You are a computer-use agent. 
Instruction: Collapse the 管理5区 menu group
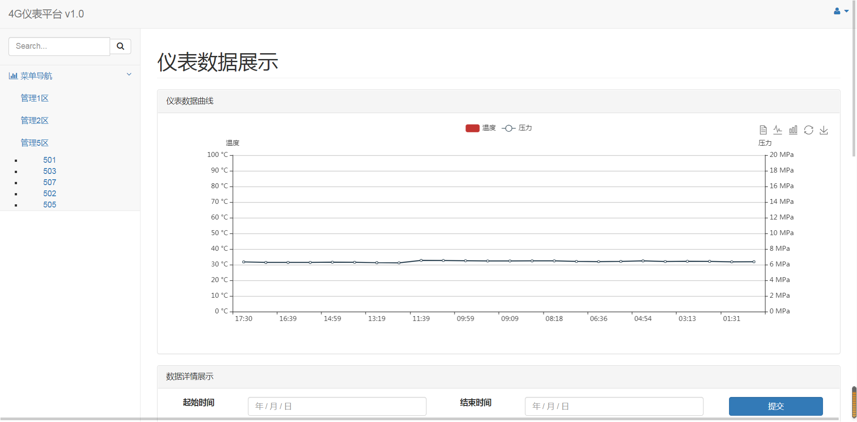[34, 143]
